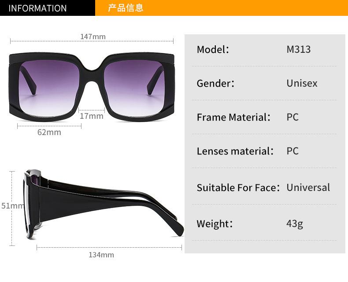Screen dimensions: 348x282
Task: Click the Suitable For Face label
Action: [x=238, y=187]
